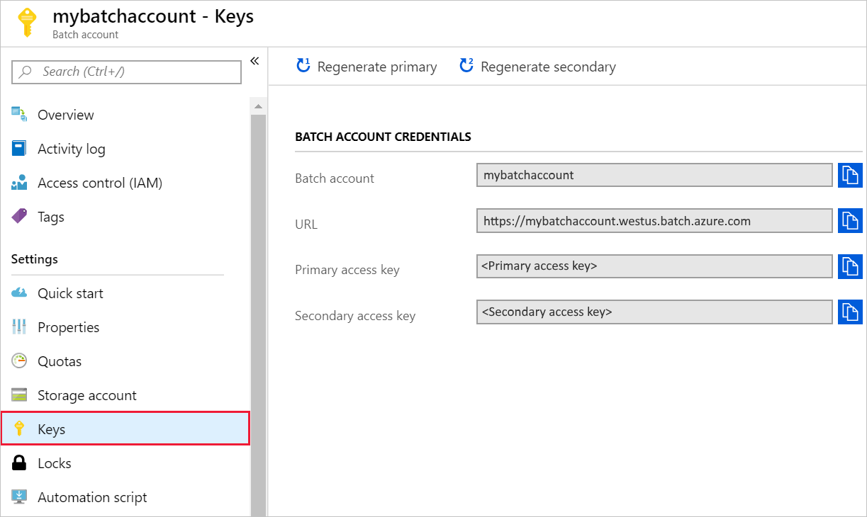
Task: Copy the Batch account name
Action: tap(849, 175)
